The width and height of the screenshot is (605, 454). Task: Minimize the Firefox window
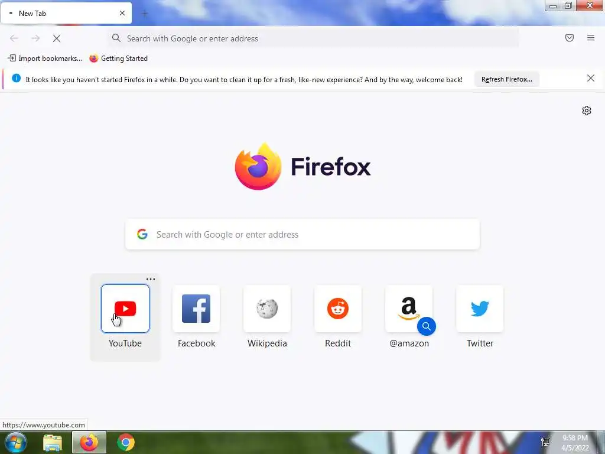(553, 5)
